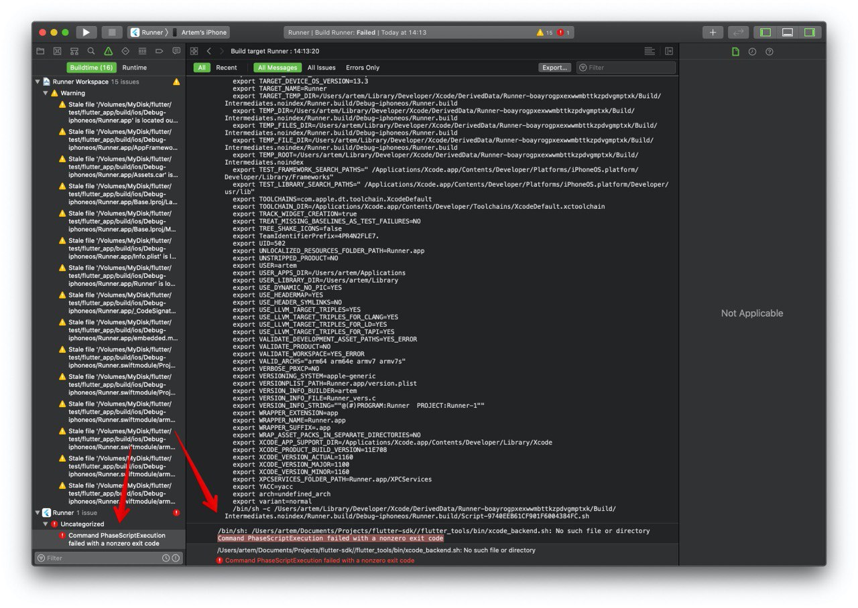Open the Debug navigator icon
Screen dimensions: 858x608
click(x=142, y=51)
